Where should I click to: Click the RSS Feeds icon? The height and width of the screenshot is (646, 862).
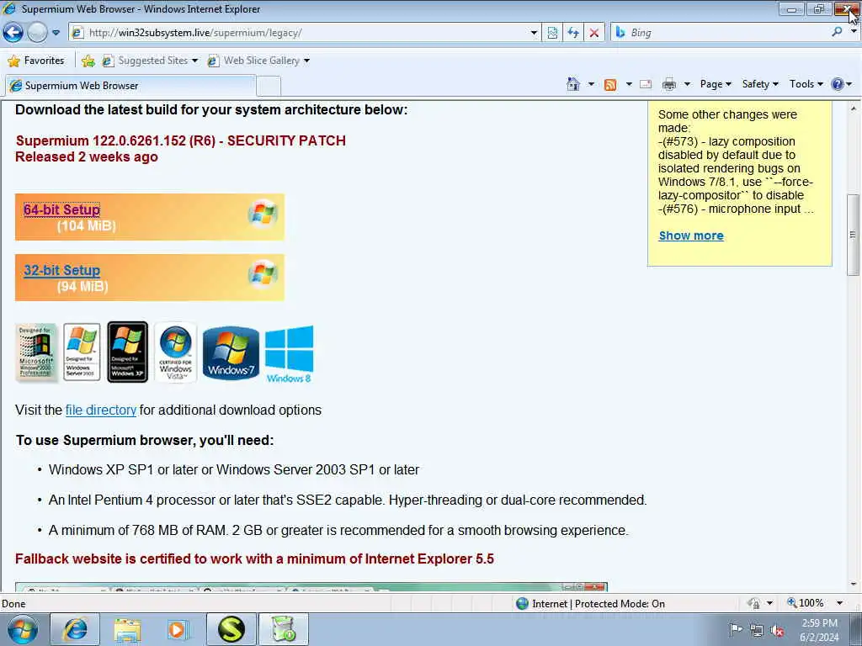point(610,85)
